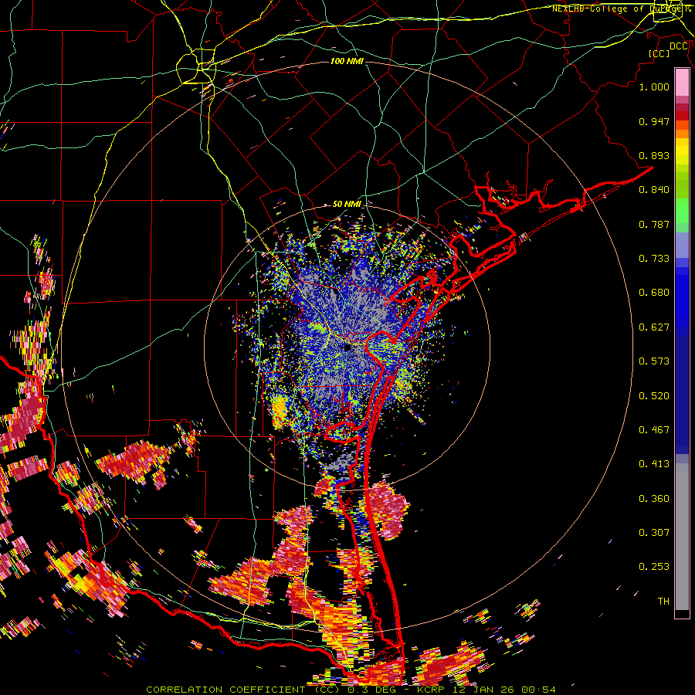The image size is (695, 695).
Task: Click the 0.733 legend value
Action: (654, 259)
